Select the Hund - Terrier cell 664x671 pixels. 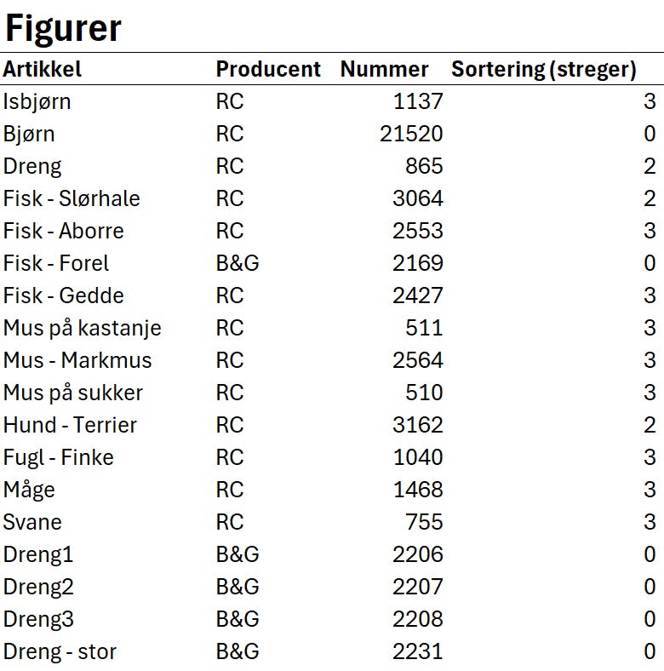[x=70, y=425]
